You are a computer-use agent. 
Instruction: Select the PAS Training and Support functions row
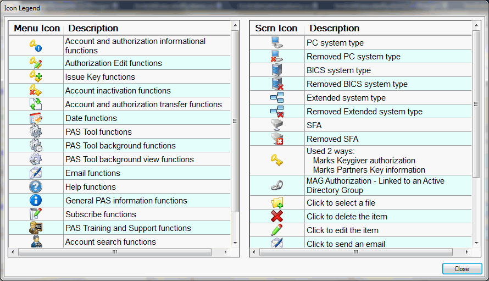(128, 228)
